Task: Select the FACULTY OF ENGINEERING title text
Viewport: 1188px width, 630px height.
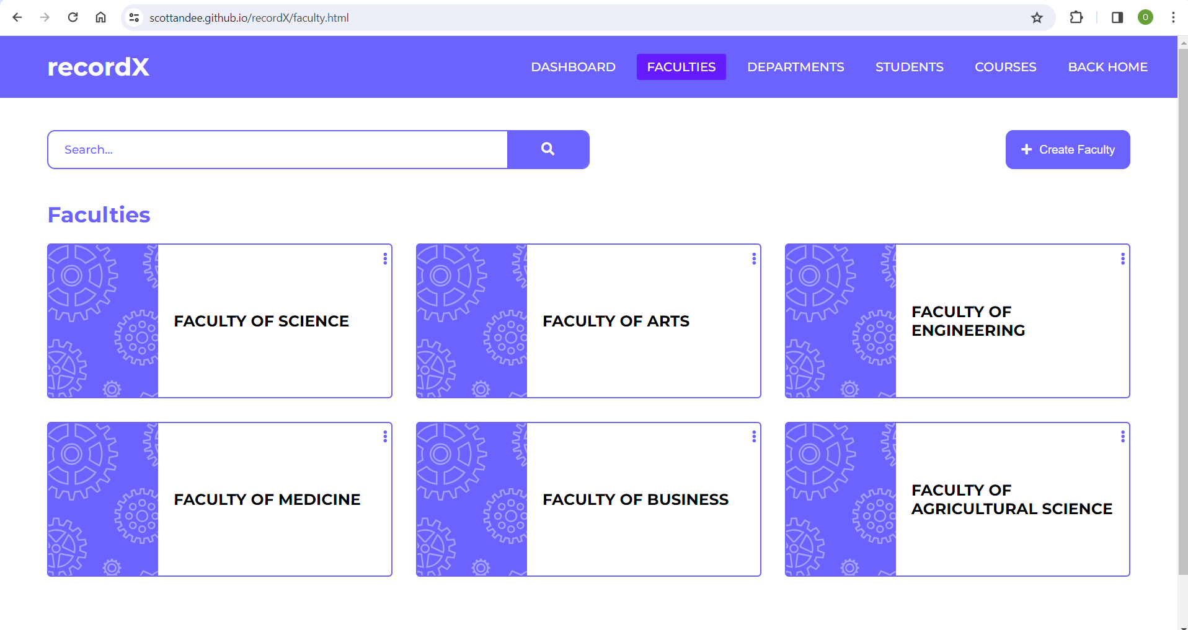Action: point(969,321)
